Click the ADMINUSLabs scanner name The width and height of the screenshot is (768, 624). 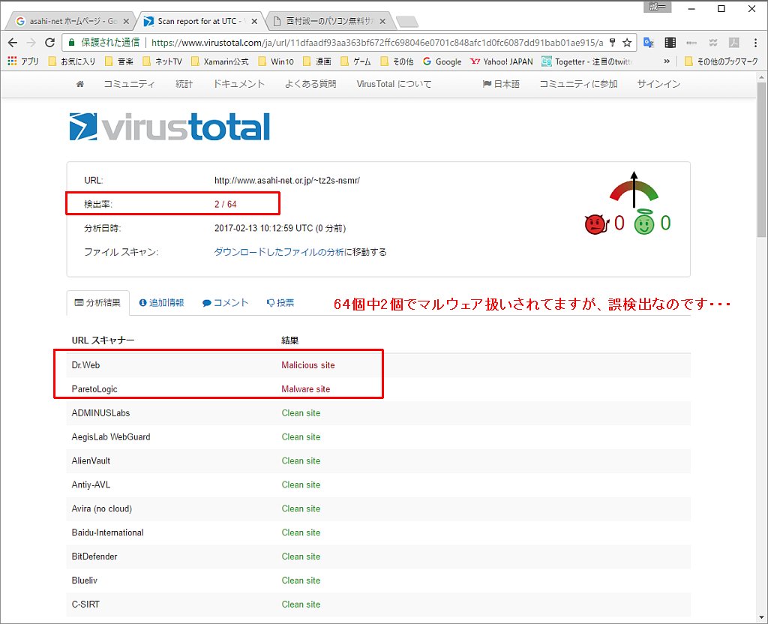tap(101, 413)
